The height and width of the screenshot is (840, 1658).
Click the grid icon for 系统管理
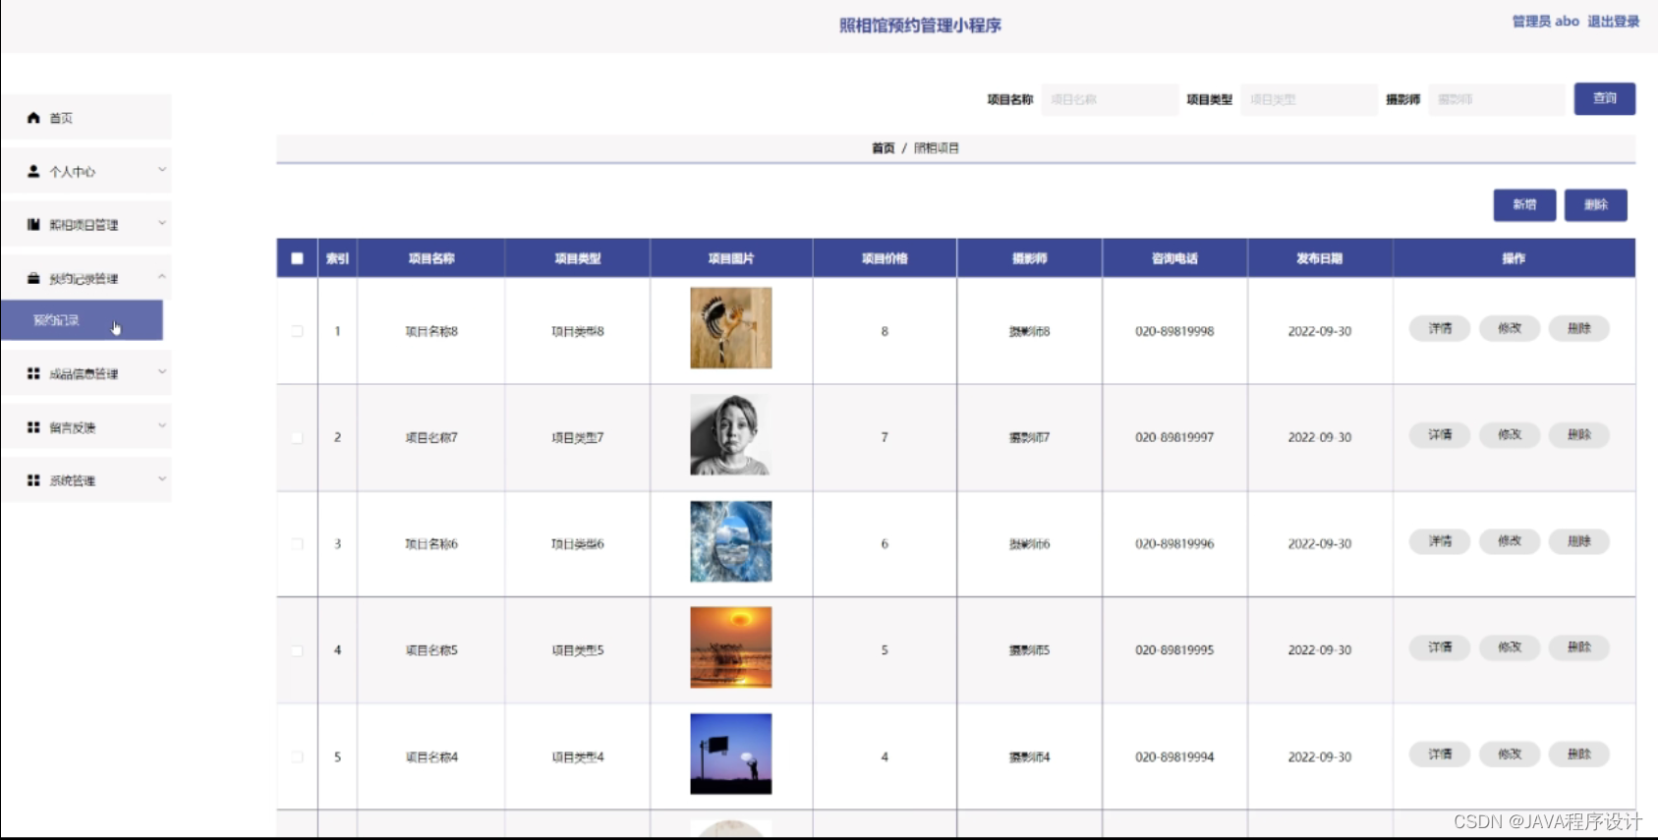point(33,480)
